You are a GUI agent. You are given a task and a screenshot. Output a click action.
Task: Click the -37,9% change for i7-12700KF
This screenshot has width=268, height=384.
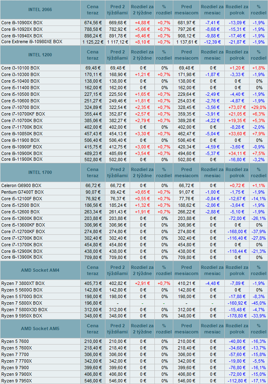[259, 231]
